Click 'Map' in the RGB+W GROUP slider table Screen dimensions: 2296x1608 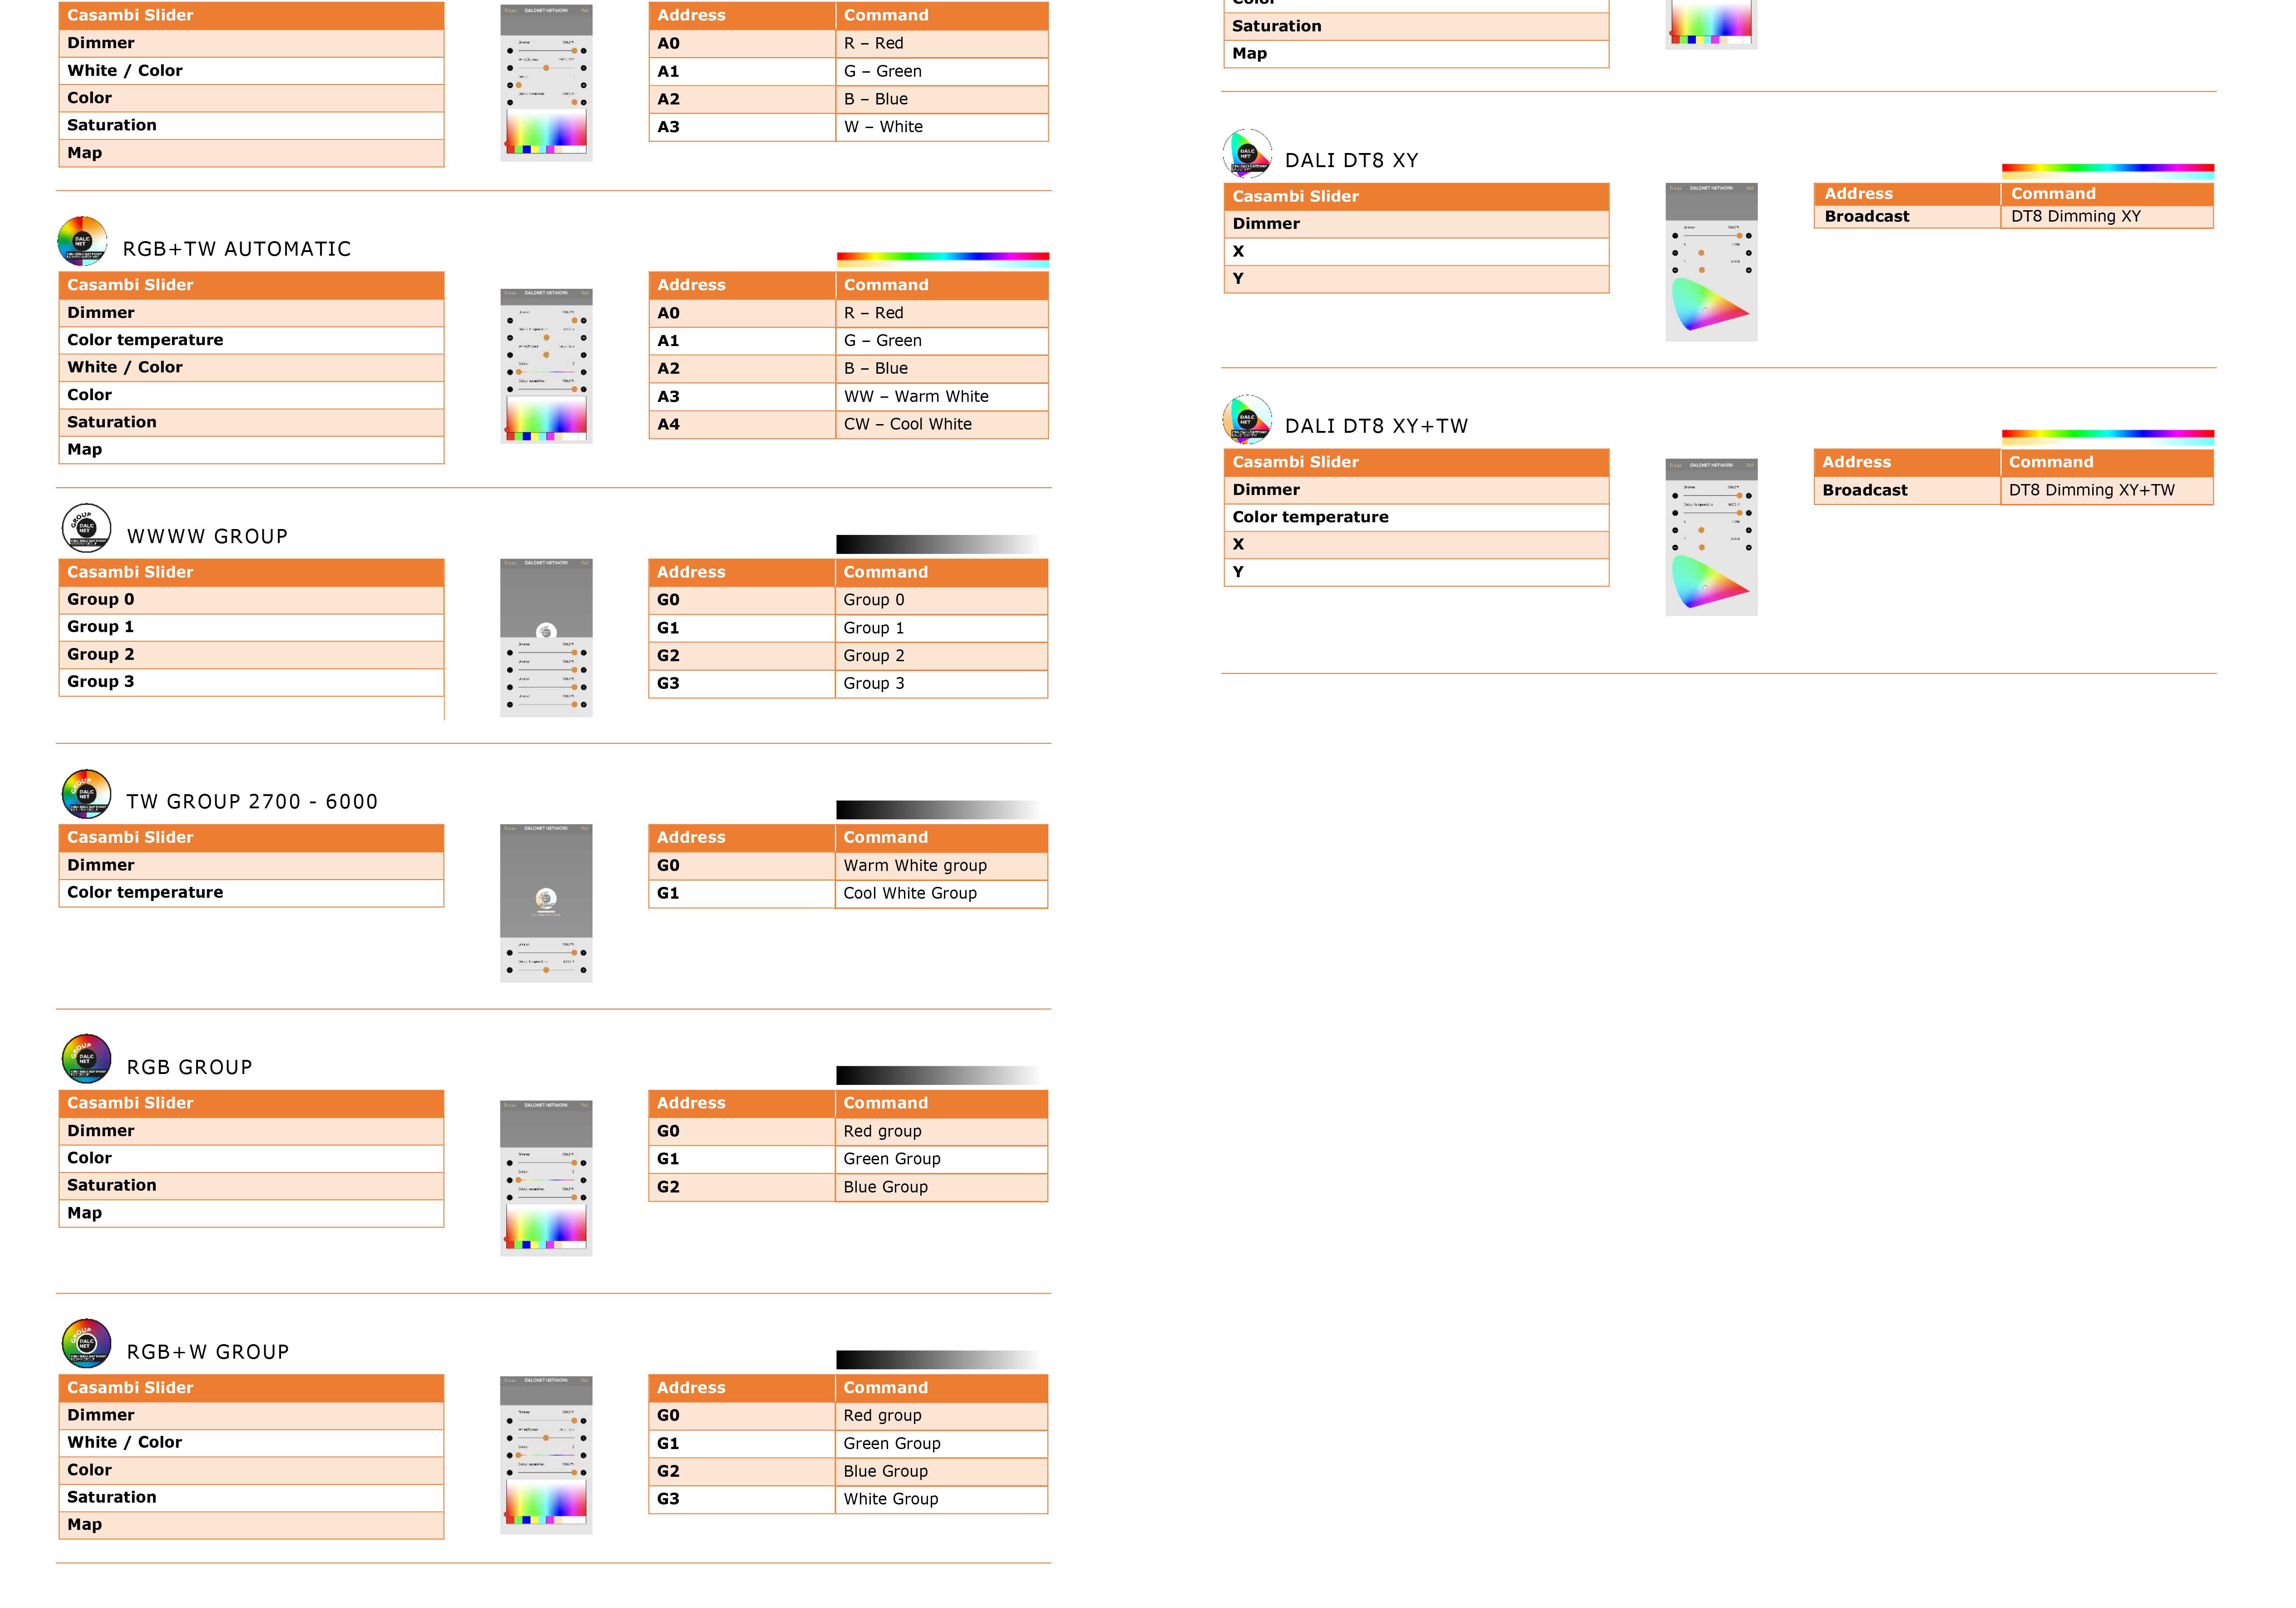(x=251, y=1525)
